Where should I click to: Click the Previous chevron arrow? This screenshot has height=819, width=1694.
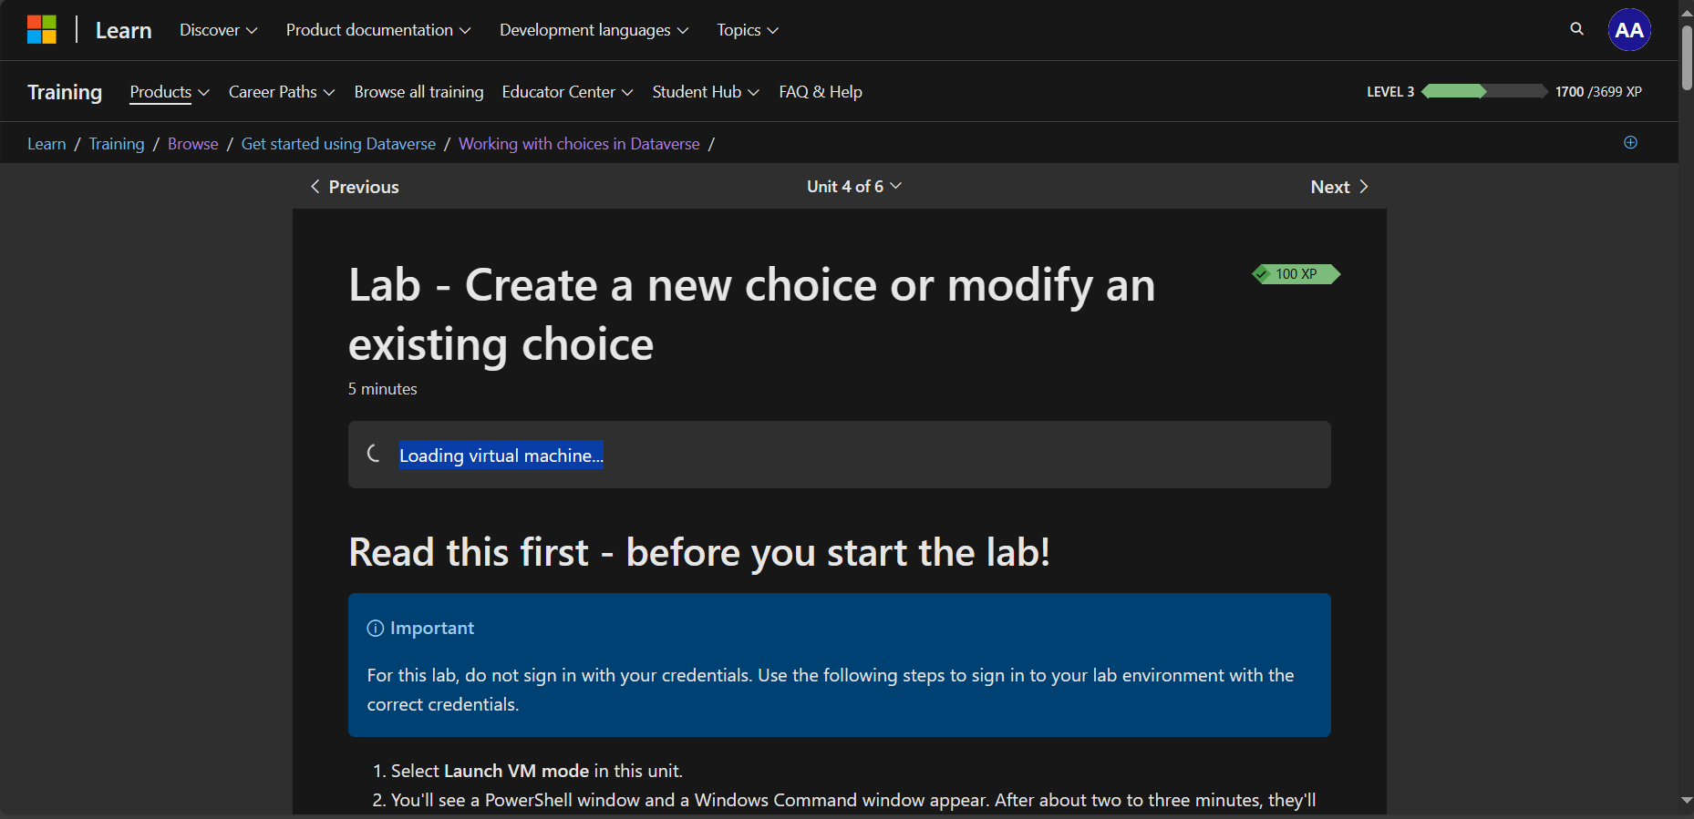pos(315,186)
